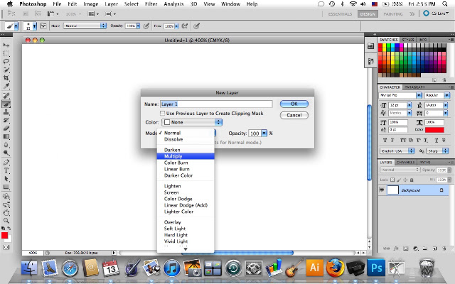The height and width of the screenshot is (284, 455).
Task: Select the Blur tool
Action: [x=6, y=145]
